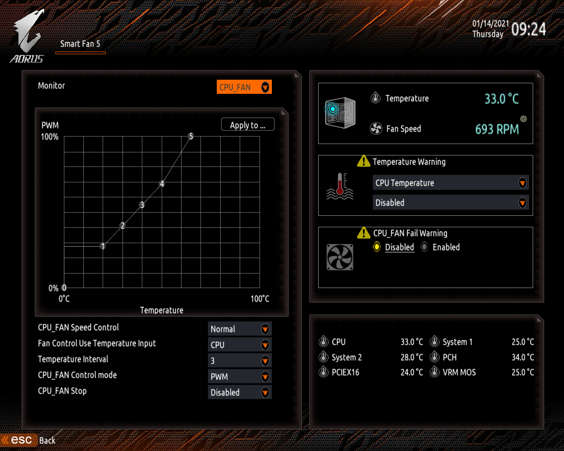Image resolution: width=564 pixels, height=451 pixels.
Task: Click the Temperature Warning triangle icon
Action: pyautogui.click(x=364, y=161)
